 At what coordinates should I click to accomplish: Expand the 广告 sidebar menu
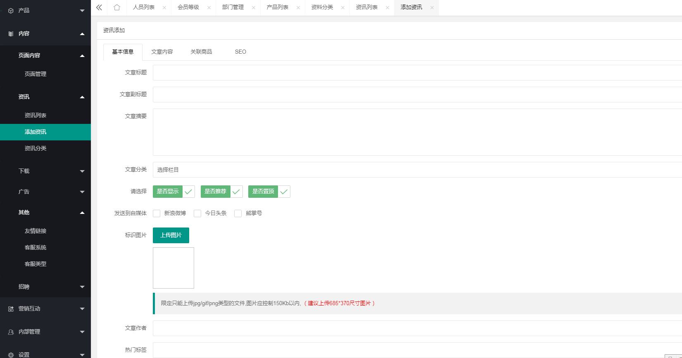coord(45,192)
